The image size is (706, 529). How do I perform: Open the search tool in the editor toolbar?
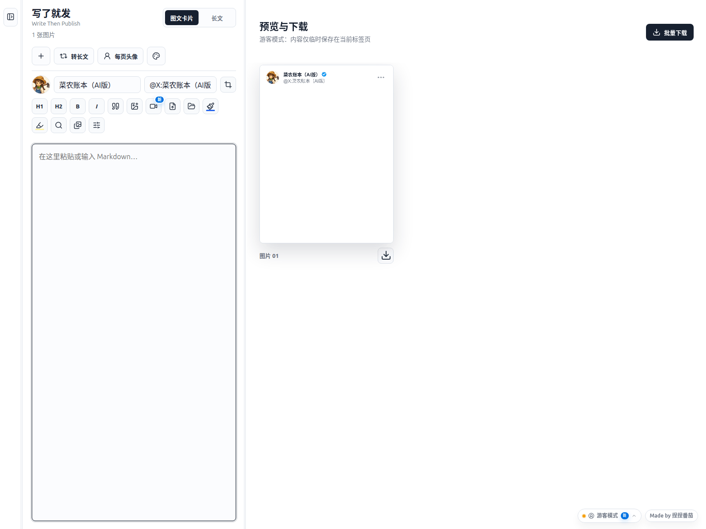pyautogui.click(x=59, y=125)
